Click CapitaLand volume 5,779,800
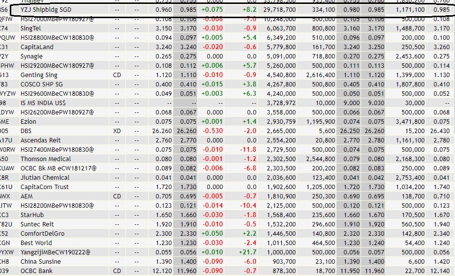Viewport: 455px width, 276px height. 281,47
